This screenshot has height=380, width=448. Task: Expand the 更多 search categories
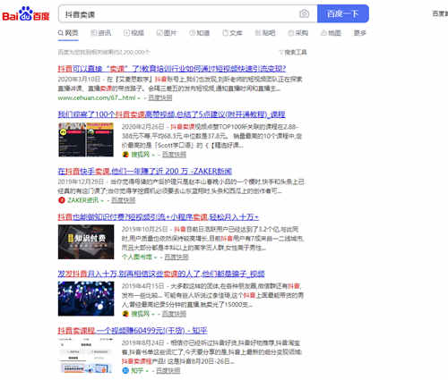point(360,33)
